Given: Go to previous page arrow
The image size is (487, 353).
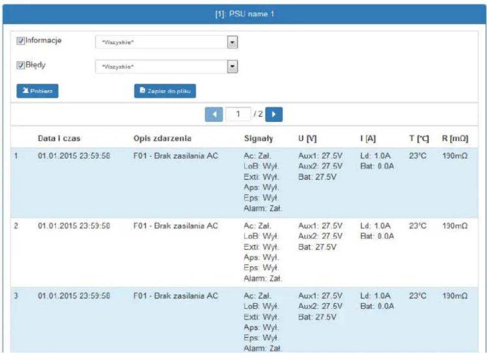Looking at the screenshot, I should [x=213, y=114].
